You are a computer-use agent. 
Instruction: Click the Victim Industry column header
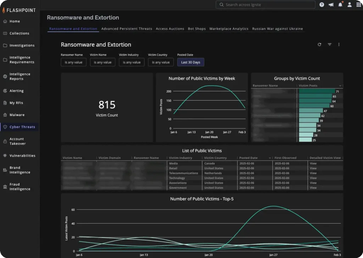pyautogui.click(x=180, y=158)
